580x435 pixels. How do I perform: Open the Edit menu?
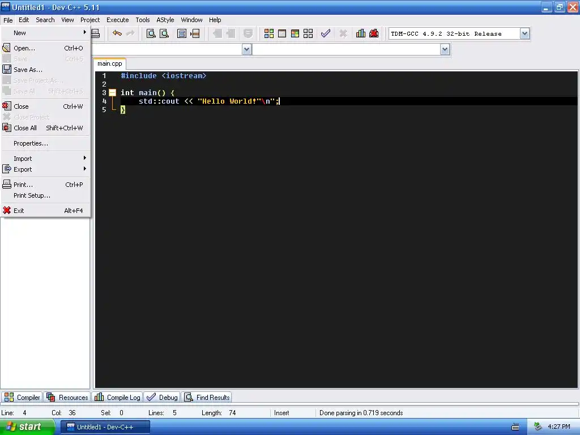24,20
